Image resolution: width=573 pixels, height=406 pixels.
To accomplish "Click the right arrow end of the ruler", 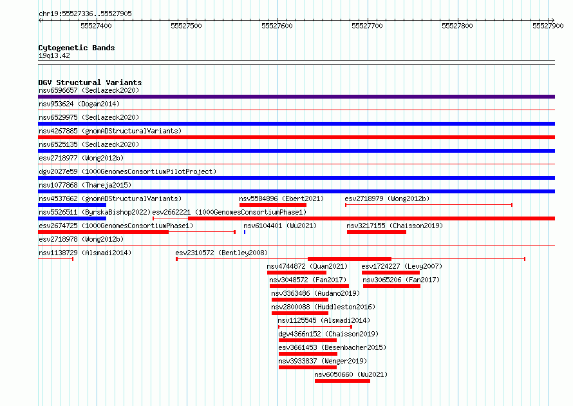I will tap(552, 20).
